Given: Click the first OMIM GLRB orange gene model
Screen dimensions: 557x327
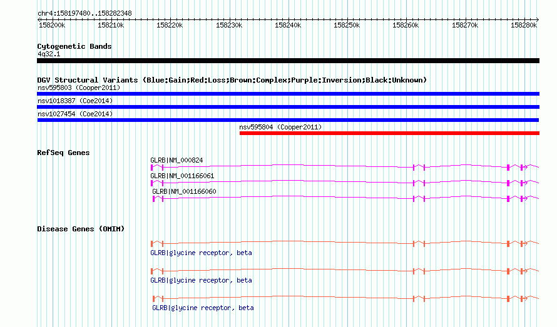Looking at the screenshot, I should 345,243.
